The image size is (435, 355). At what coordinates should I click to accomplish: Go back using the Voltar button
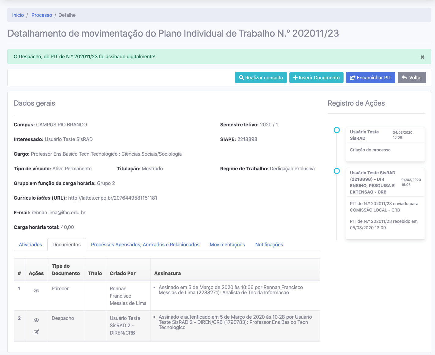coord(412,78)
